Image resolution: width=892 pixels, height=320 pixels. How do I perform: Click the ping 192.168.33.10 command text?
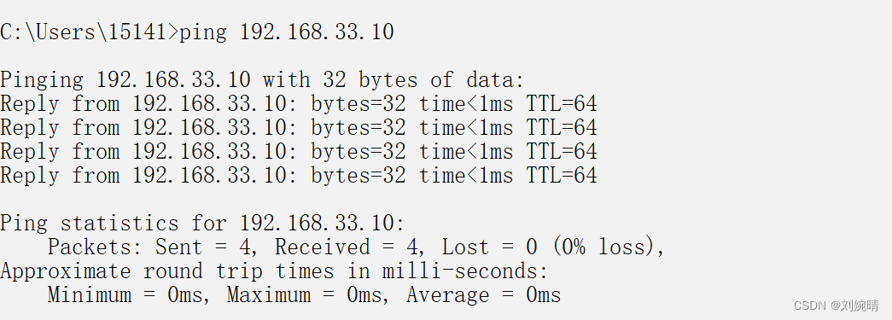(287, 32)
